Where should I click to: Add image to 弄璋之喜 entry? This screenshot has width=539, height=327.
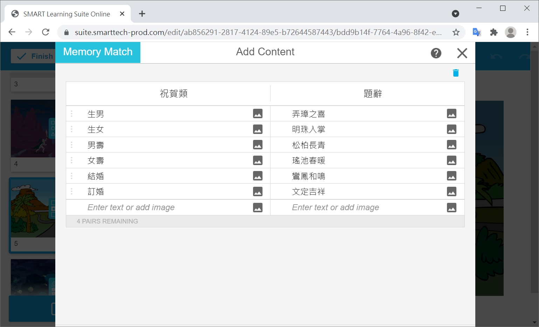(x=451, y=114)
